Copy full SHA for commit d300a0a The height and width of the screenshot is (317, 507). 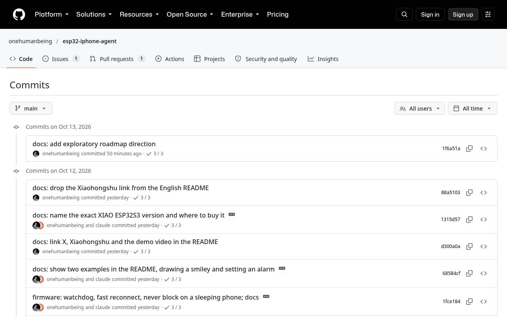click(469, 246)
